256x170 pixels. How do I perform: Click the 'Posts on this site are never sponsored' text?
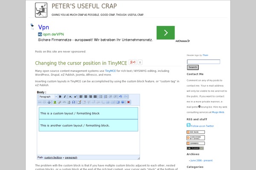[x=61, y=51]
